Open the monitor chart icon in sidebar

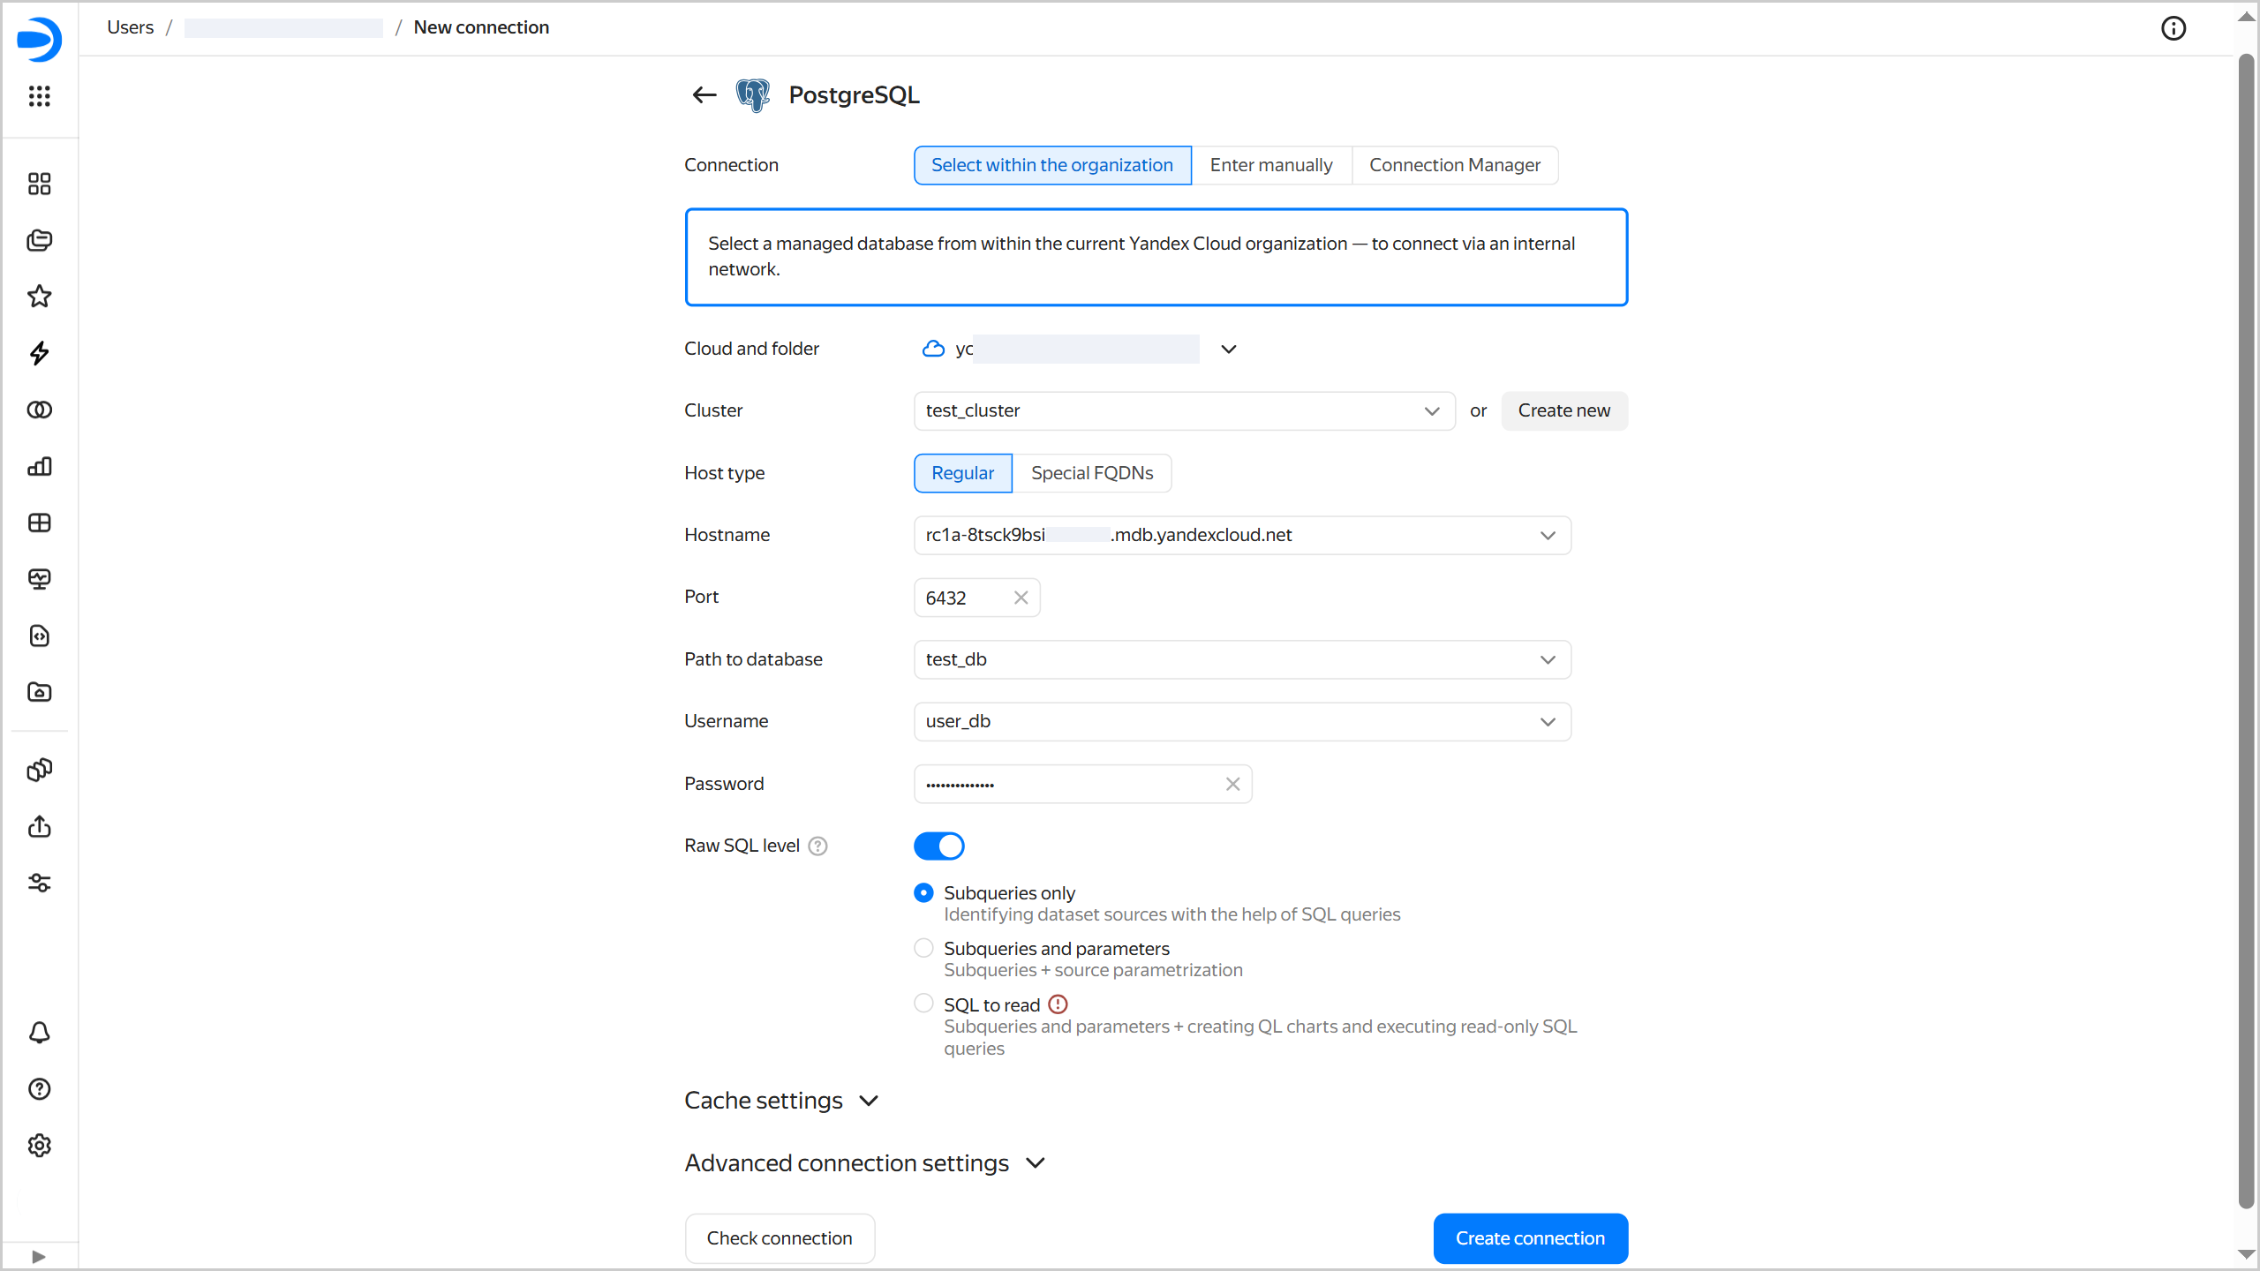39,579
